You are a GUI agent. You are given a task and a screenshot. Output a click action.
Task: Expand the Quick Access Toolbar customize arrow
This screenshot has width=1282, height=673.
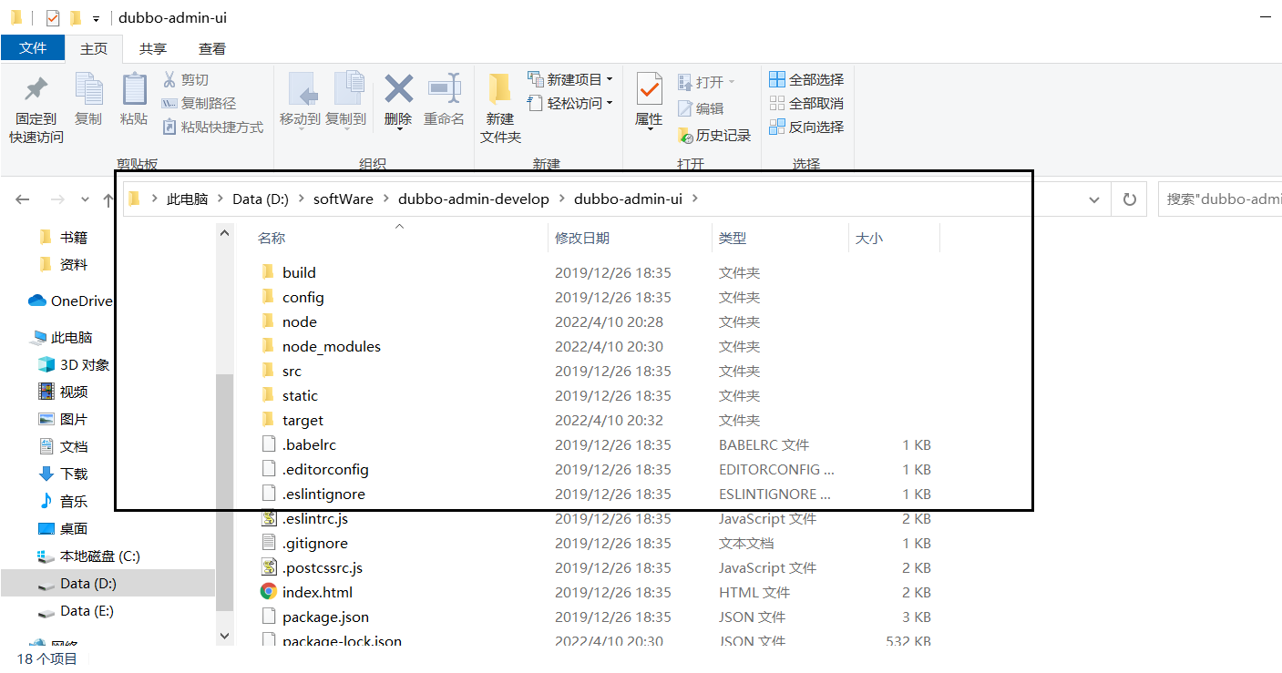[x=96, y=18]
